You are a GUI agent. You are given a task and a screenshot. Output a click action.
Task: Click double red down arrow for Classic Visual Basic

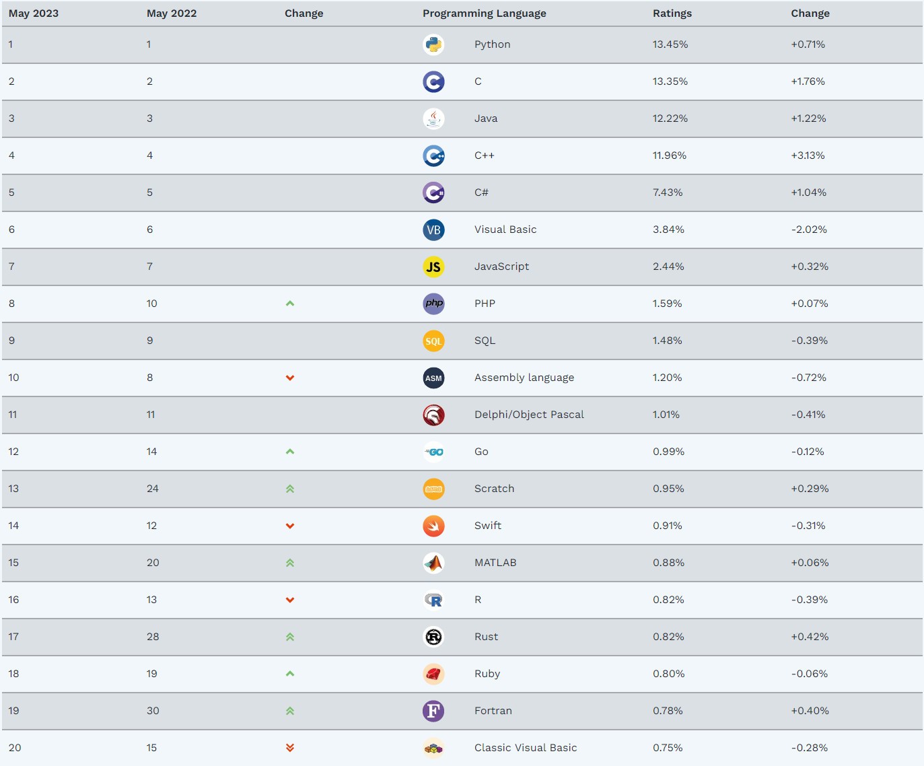click(290, 748)
